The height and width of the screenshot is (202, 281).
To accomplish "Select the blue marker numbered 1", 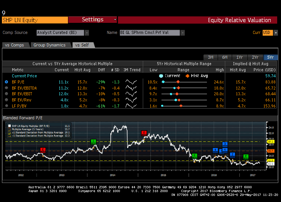I will pyautogui.click(x=225, y=150).
